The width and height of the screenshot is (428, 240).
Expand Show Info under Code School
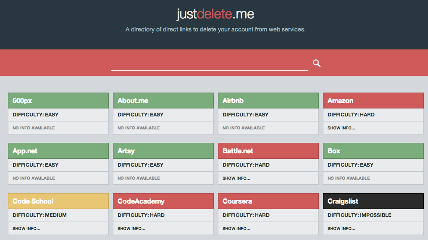point(26,228)
